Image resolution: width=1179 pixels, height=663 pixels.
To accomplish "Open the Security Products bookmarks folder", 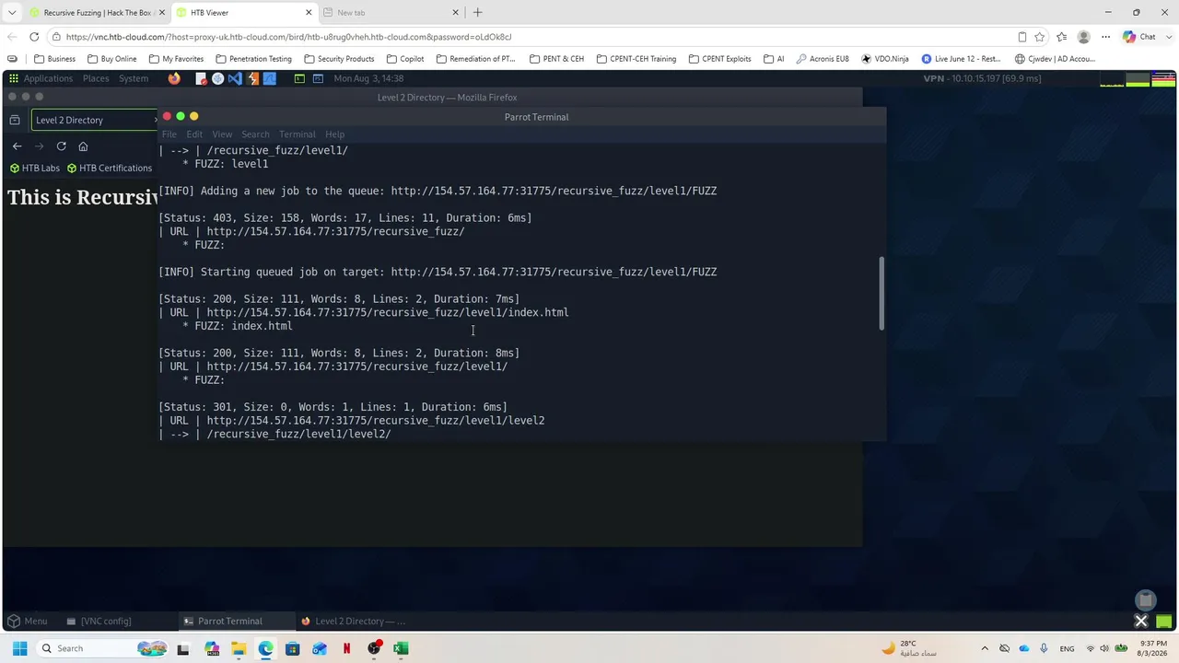I will tap(339, 59).
